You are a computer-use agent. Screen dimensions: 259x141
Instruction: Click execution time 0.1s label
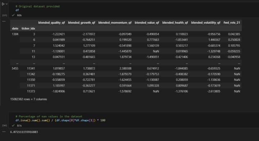click(x=19, y=126)
